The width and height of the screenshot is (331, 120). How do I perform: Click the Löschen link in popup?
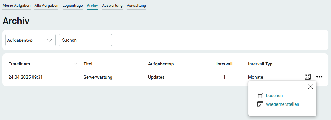click(274, 96)
